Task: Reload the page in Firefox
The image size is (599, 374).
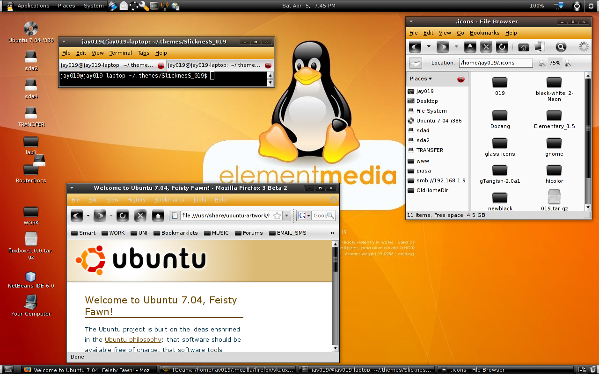Action: (123, 216)
